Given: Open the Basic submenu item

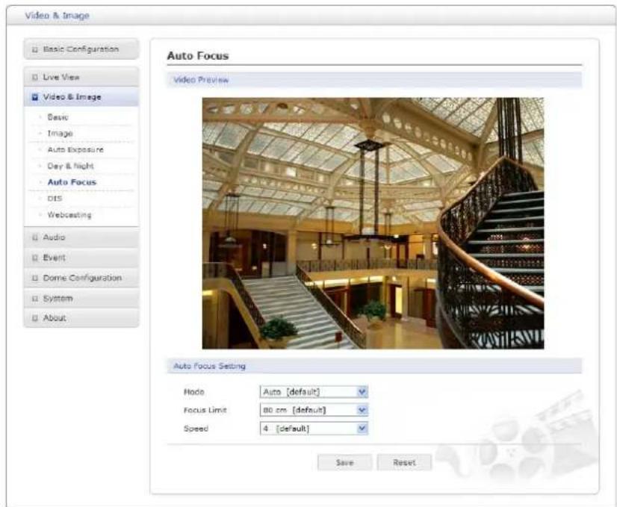Looking at the screenshot, I should point(58,117).
